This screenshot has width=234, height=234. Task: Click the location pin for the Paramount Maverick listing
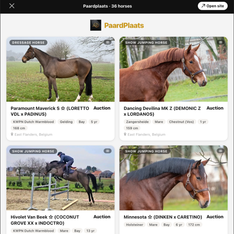coord(12,135)
